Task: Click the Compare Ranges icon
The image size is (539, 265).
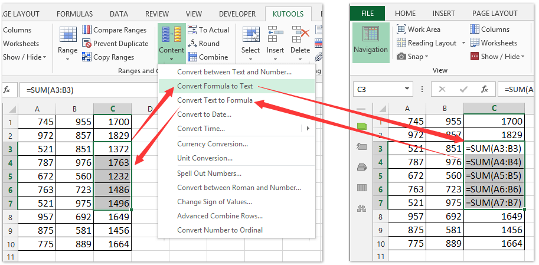Action: [x=87, y=30]
